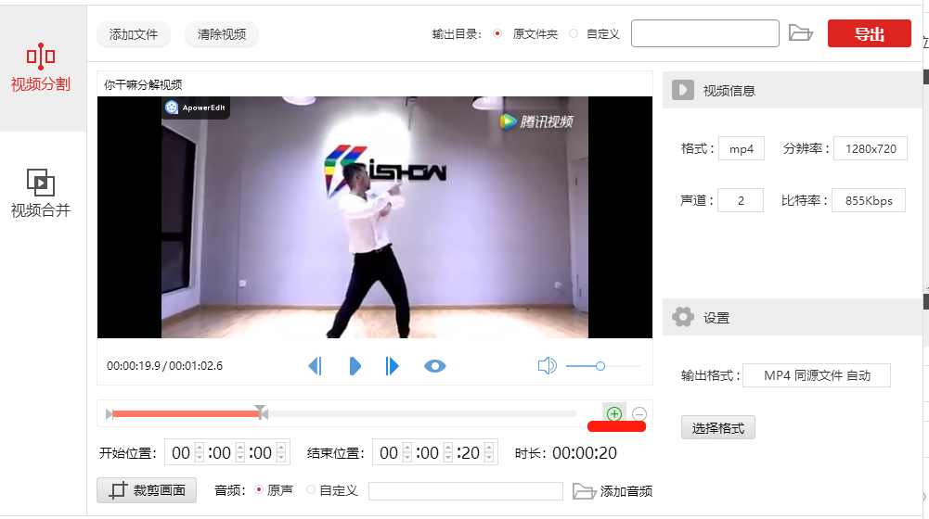Step forward with the next-frame icon
The width and height of the screenshot is (929, 519).
click(393, 366)
